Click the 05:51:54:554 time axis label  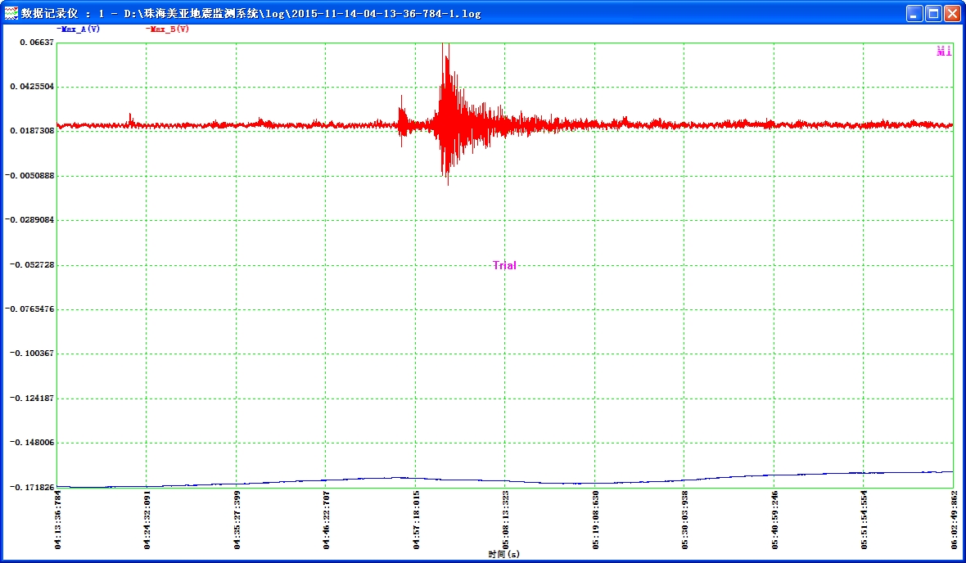864,520
